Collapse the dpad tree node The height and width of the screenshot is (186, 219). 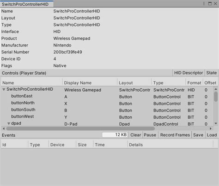tap(9, 123)
